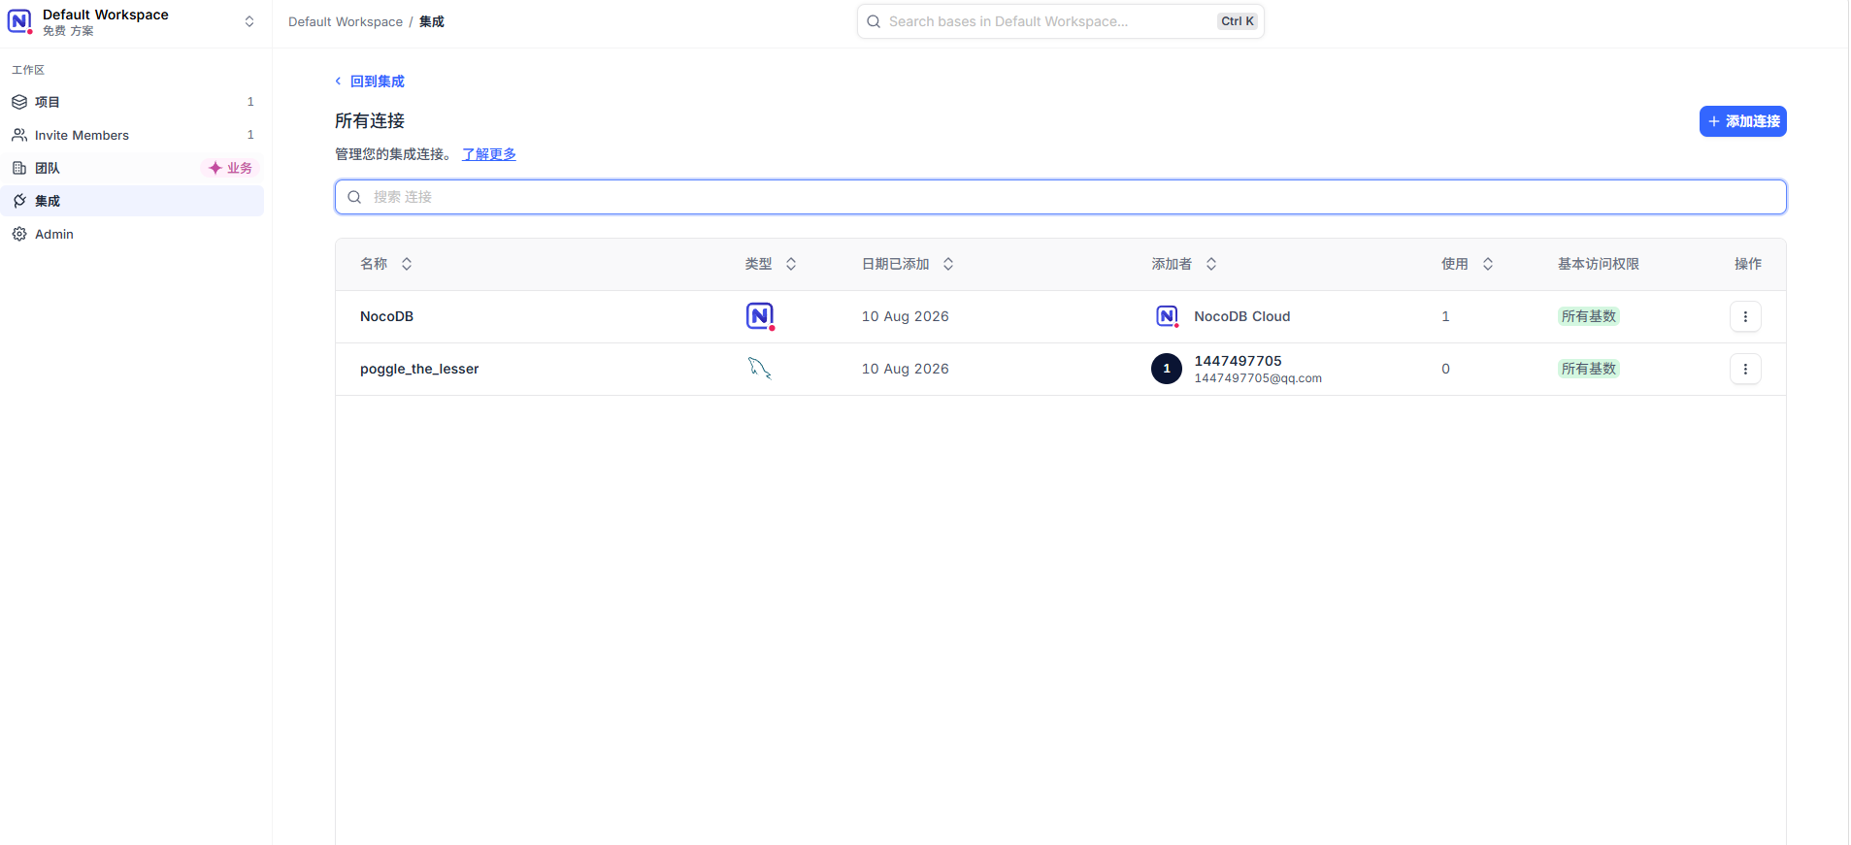
Task: Open the 项目 section in sidebar
Action: coord(132,102)
